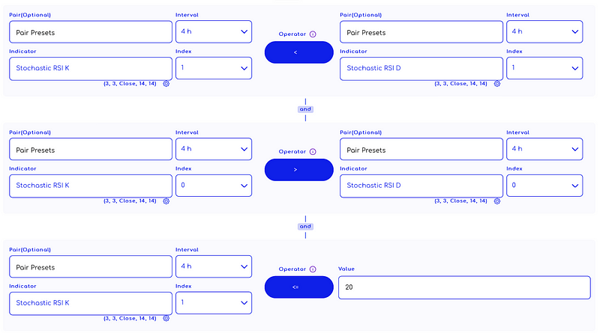Open settings gear for first-row Stochastic RSI D
This screenshot has width=600, height=336.
(x=497, y=84)
